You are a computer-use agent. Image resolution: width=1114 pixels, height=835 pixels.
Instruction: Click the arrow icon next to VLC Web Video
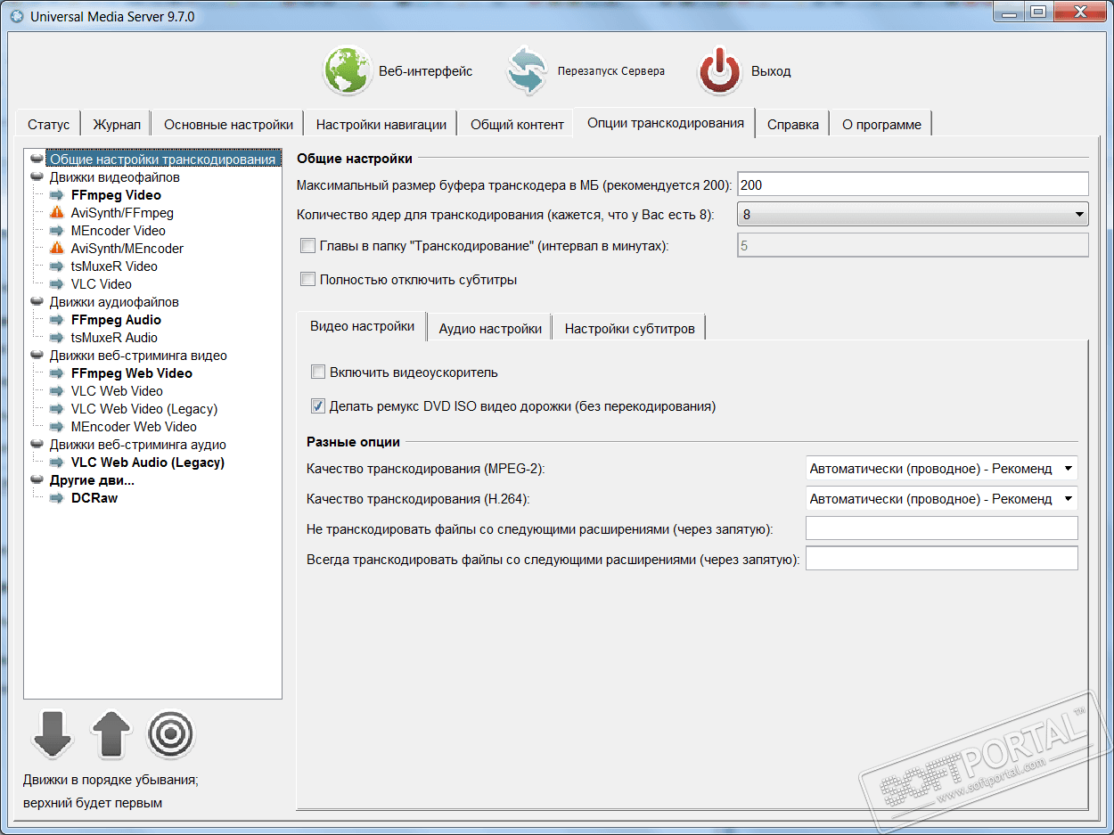[57, 391]
